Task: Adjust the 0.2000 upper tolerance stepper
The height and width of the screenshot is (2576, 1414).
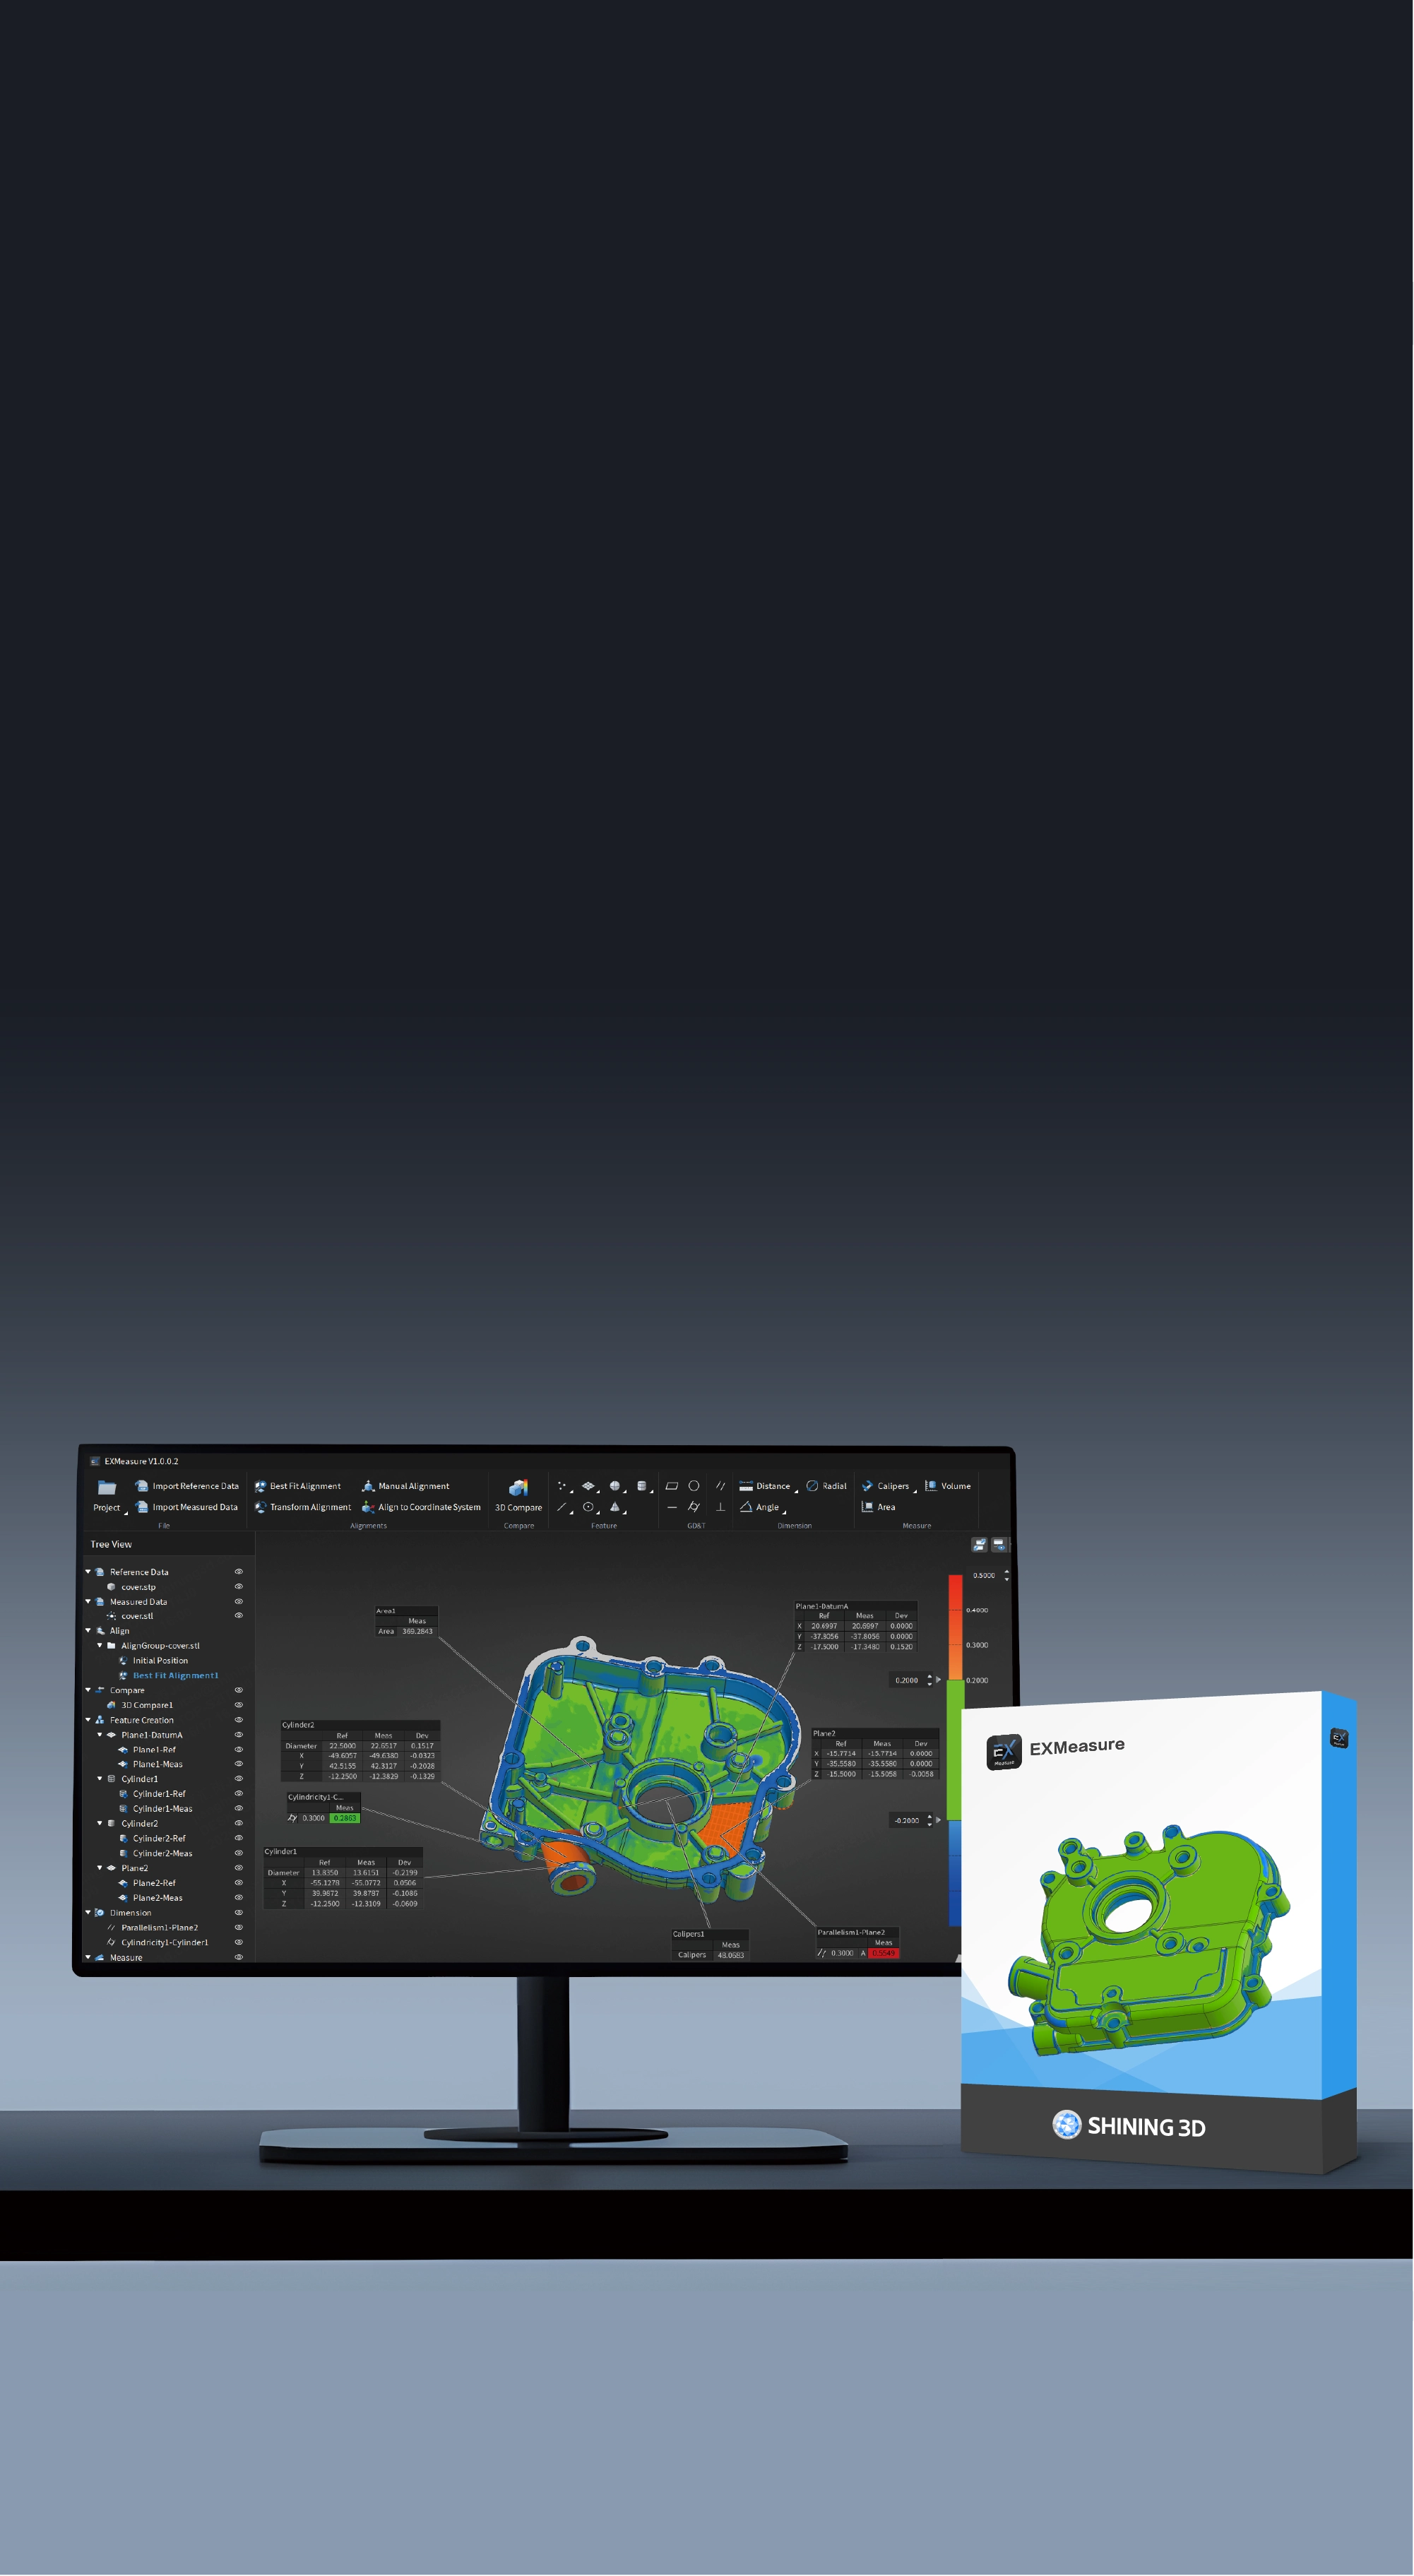Action: (x=929, y=1681)
